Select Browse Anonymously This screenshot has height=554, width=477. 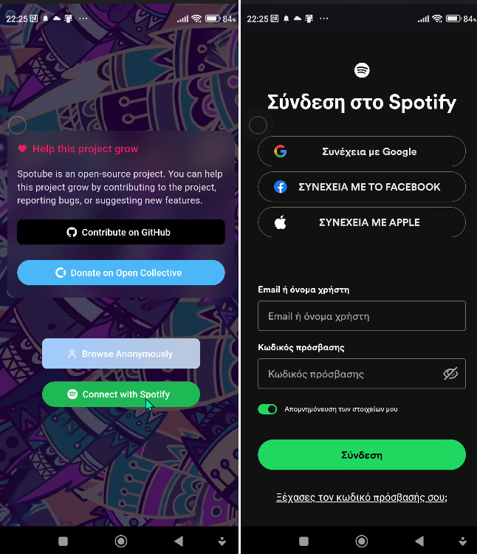[x=121, y=354]
